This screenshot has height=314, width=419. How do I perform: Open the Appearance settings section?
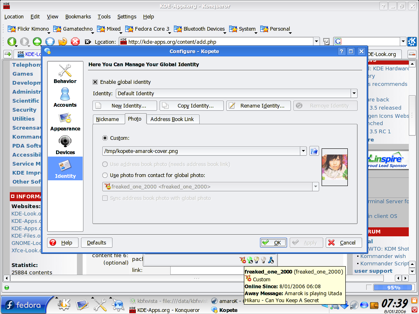click(65, 121)
